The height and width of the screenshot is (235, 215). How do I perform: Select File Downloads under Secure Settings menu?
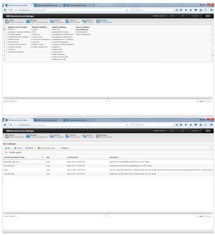[82, 32]
